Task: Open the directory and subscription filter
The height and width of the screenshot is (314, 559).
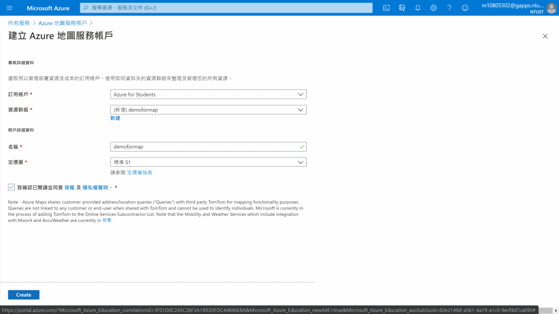Action: click(402, 8)
